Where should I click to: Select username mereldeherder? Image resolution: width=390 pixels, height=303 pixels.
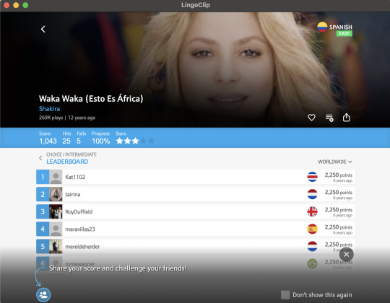coord(82,247)
